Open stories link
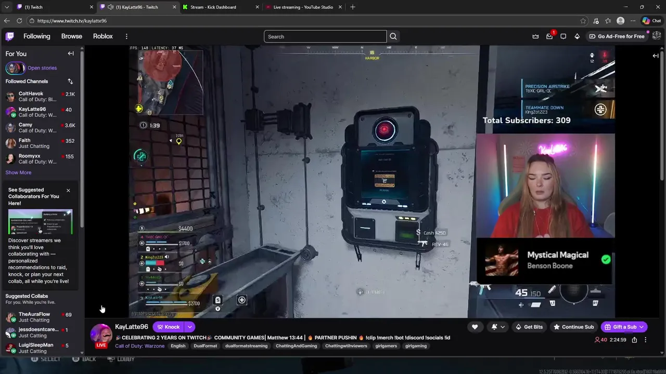Screen dimensions: 666x374 [x=42, y=68]
